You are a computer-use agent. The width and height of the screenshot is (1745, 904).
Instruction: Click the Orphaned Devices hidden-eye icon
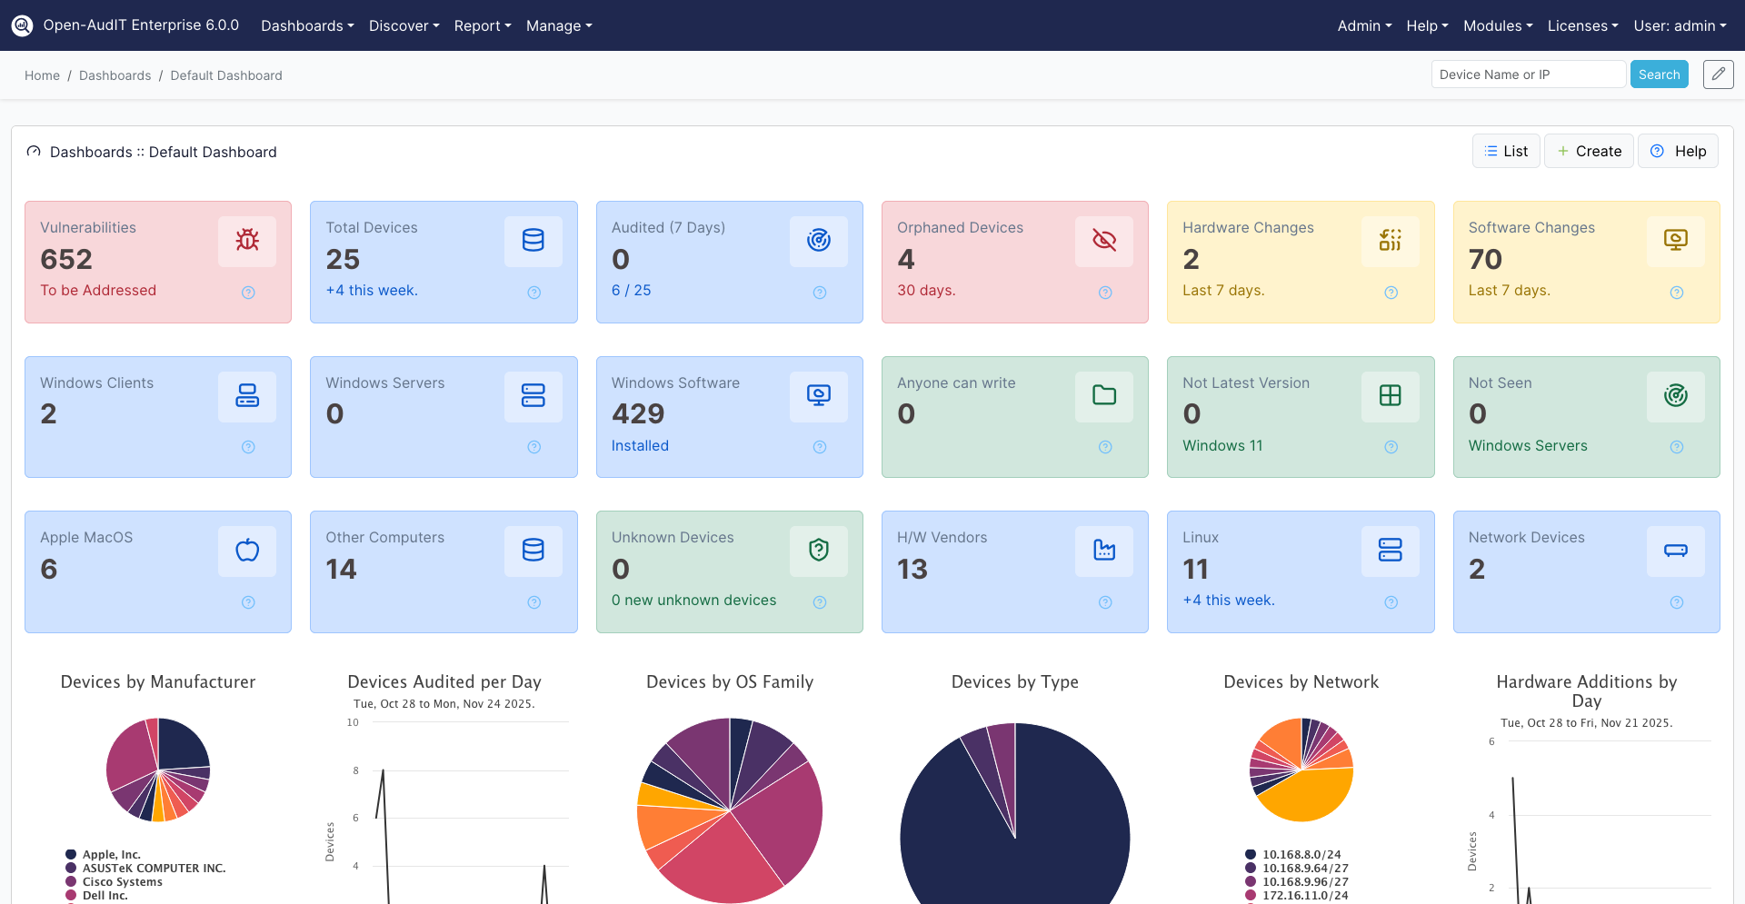(x=1103, y=241)
